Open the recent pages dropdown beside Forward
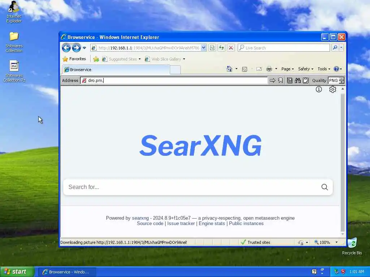370x277 pixels. 85,48
